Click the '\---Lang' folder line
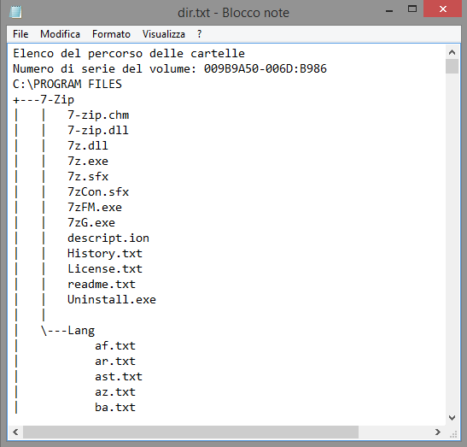 tap(67, 331)
